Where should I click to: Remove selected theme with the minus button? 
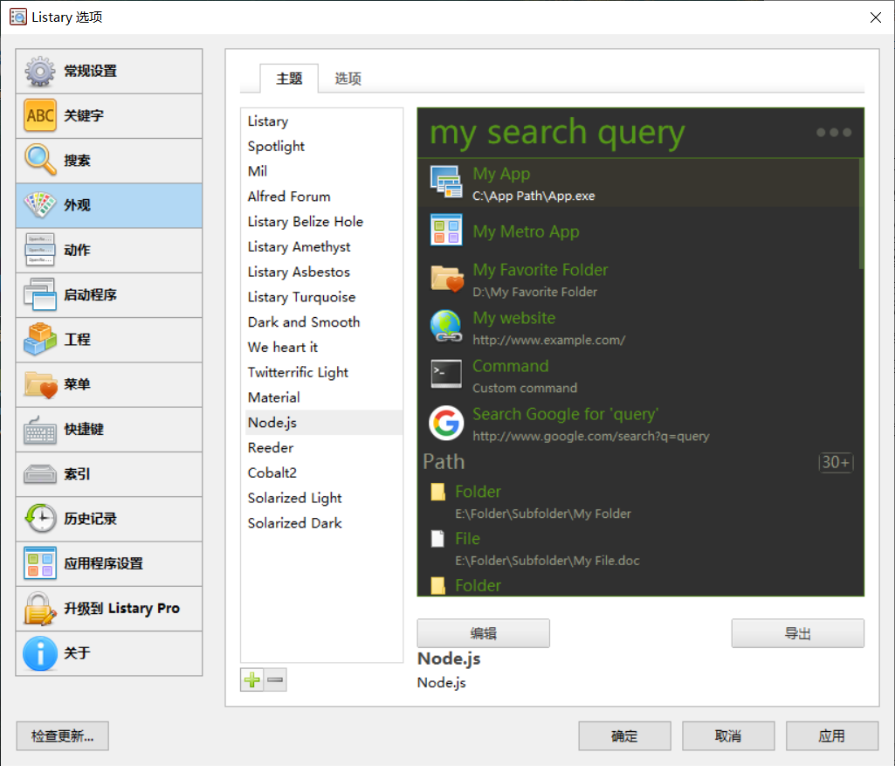pos(275,679)
